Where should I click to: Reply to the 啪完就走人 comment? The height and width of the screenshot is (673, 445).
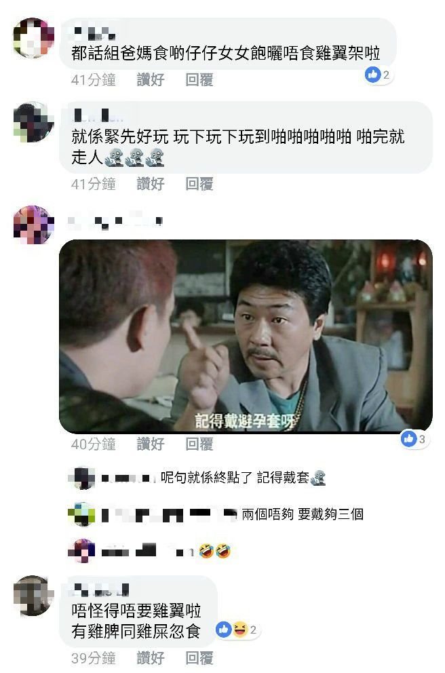[x=199, y=184]
